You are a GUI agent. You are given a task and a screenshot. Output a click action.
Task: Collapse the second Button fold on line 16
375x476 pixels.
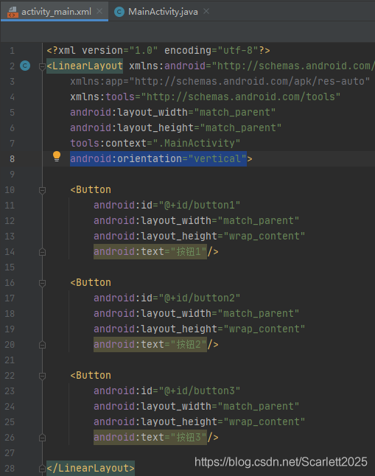pos(42,283)
